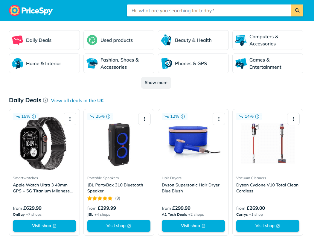Open Computers & Accessories via its icon
This screenshot has width=314, height=242.
tap(241, 40)
